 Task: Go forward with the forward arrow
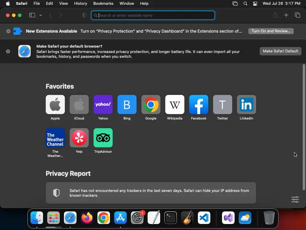pos(61,15)
